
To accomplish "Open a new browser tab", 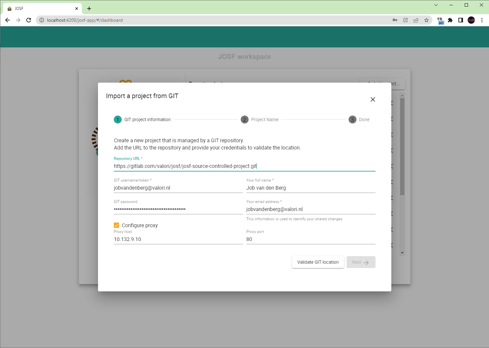I will point(89,9).
